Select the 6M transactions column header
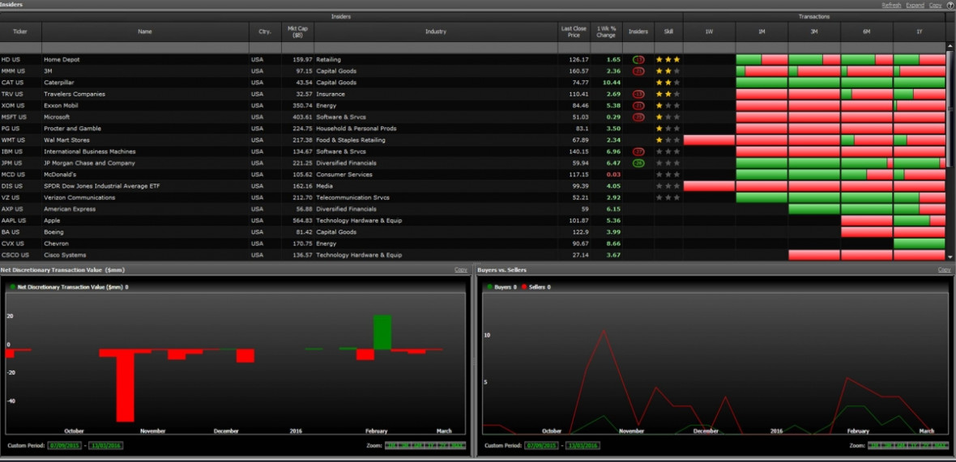The height and width of the screenshot is (462, 956). click(x=866, y=32)
